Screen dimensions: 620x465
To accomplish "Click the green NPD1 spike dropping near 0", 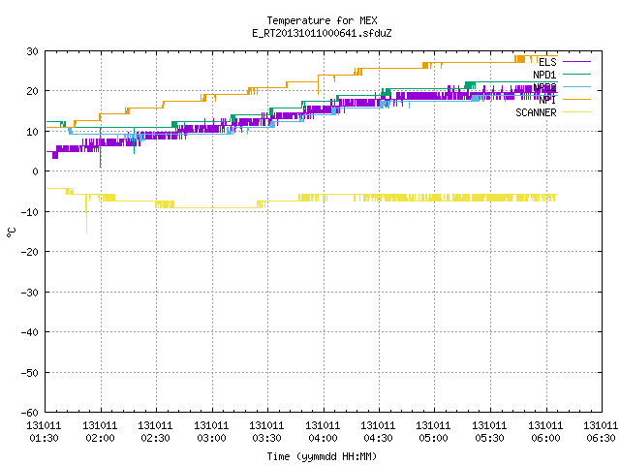I will [x=101, y=148].
